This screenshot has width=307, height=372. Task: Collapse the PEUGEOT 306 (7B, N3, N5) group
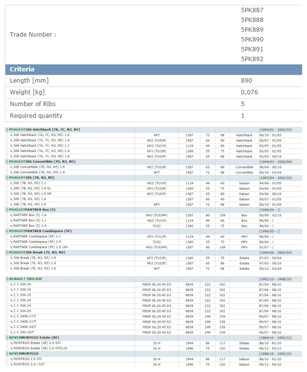coord(7,178)
